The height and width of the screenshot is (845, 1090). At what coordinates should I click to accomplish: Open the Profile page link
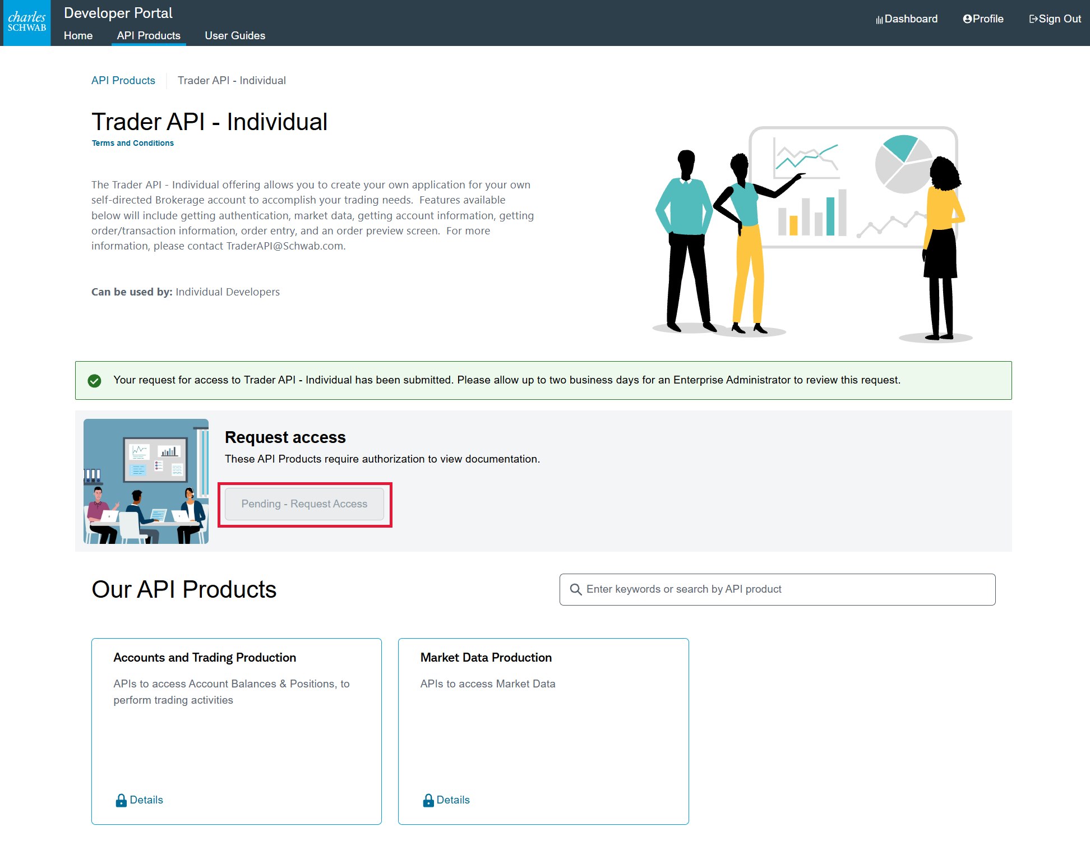[983, 19]
